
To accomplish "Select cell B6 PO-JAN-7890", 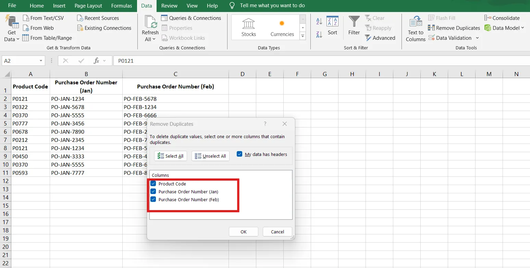I will tap(86, 132).
